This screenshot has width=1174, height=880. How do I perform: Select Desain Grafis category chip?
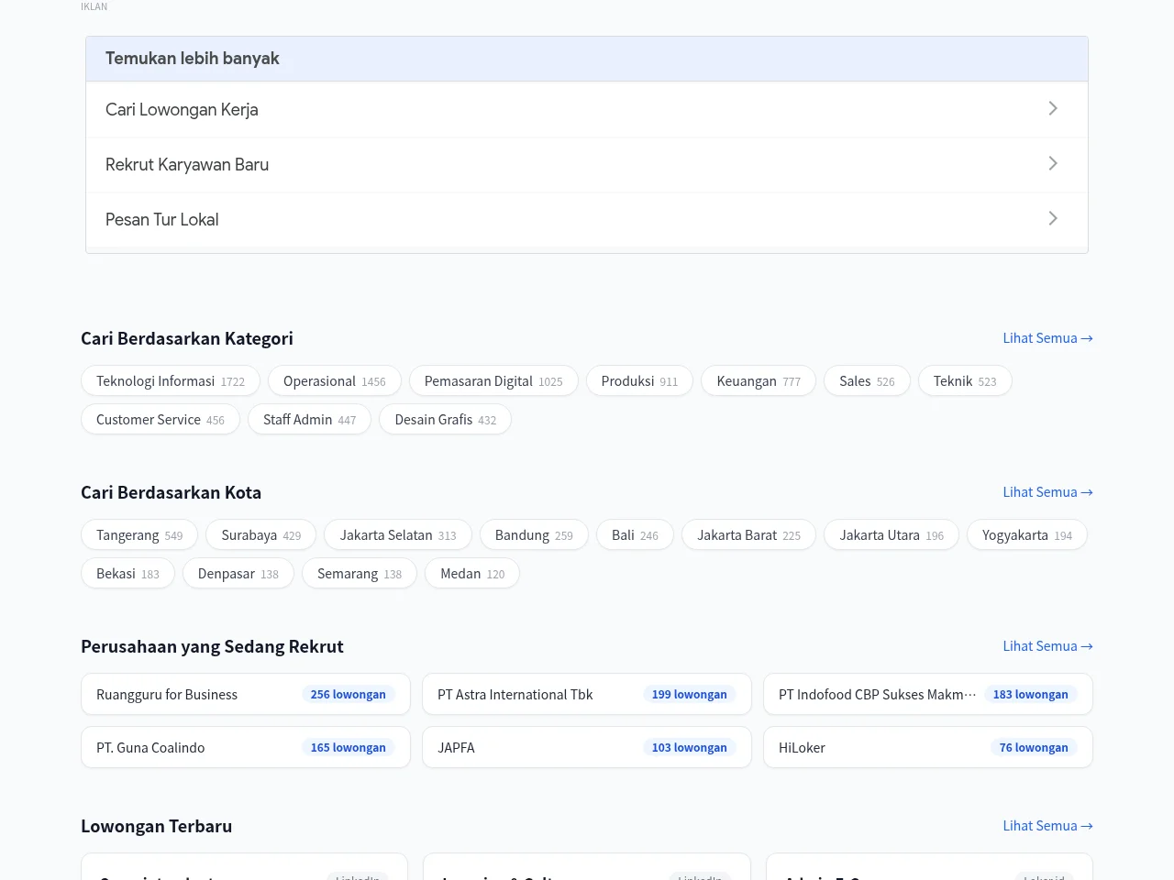point(445,420)
